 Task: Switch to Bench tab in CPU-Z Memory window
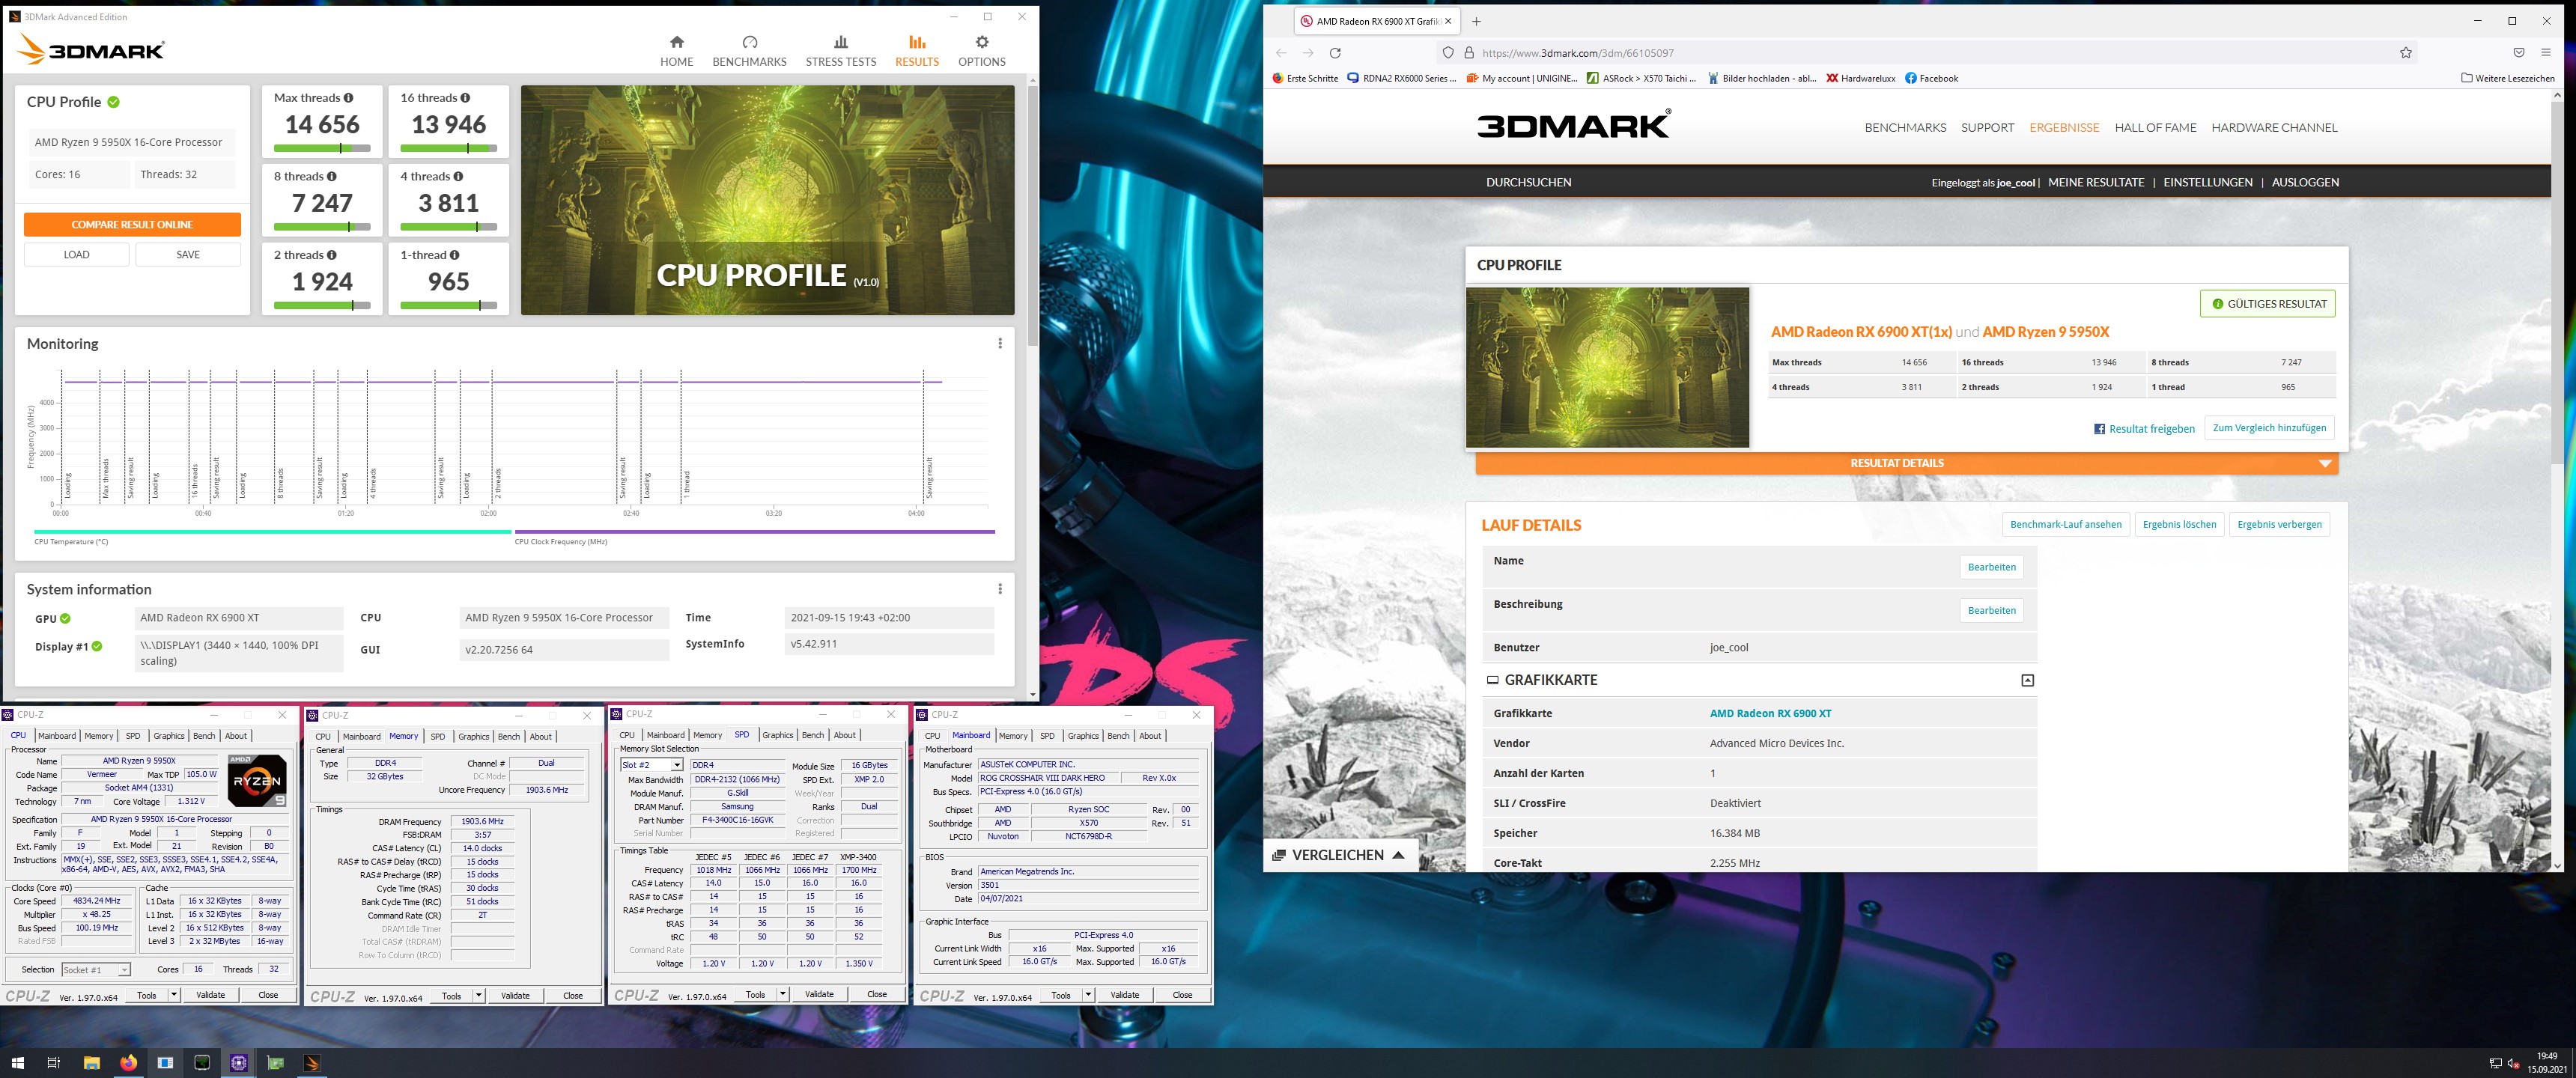coord(509,737)
